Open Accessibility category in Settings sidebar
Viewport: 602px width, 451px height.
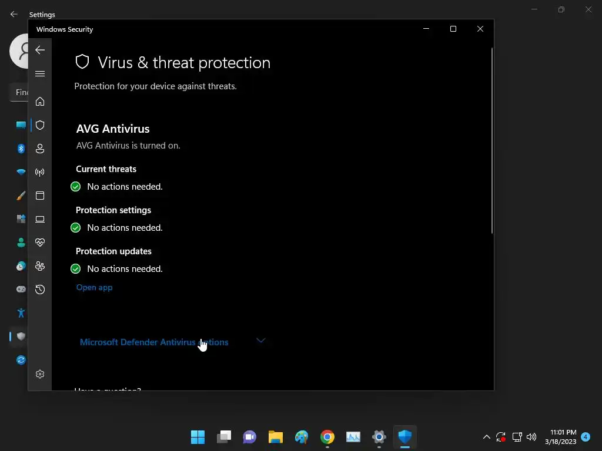[21, 313]
